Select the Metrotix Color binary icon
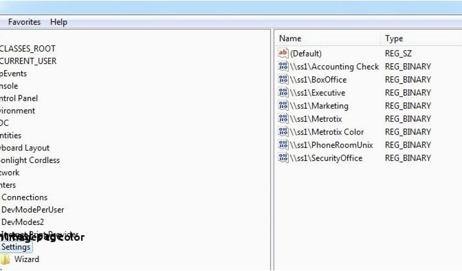462x271 pixels. click(x=283, y=132)
